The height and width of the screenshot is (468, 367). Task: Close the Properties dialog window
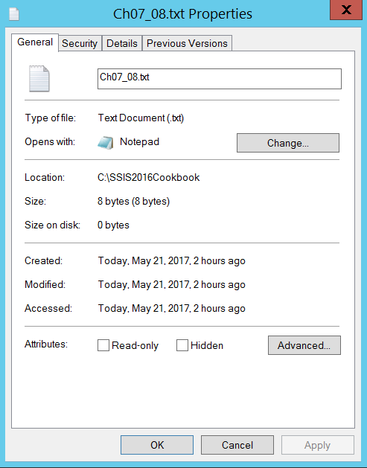[346, 10]
